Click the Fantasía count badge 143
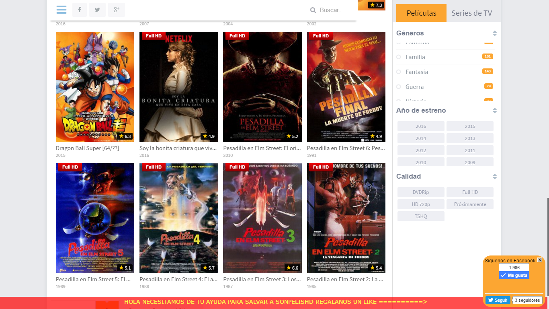The image size is (549, 309). (488, 71)
